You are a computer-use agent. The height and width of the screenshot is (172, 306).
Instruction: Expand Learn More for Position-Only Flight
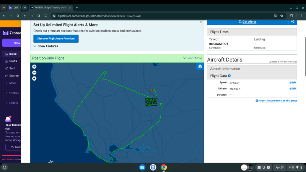click(192, 58)
